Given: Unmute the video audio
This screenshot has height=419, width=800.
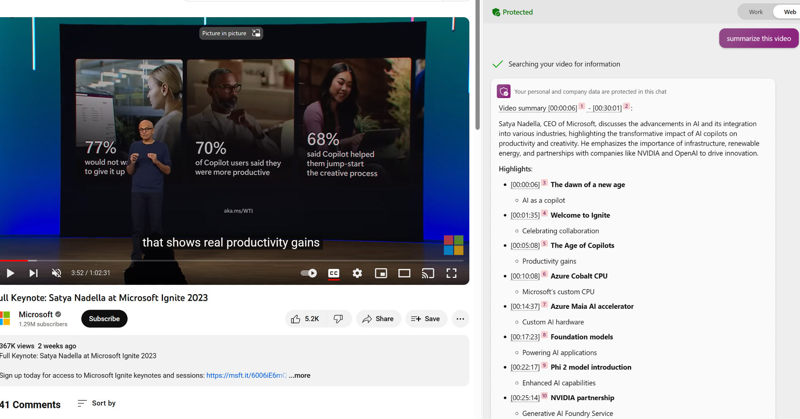Looking at the screenshot, I should tap(56, 273).
